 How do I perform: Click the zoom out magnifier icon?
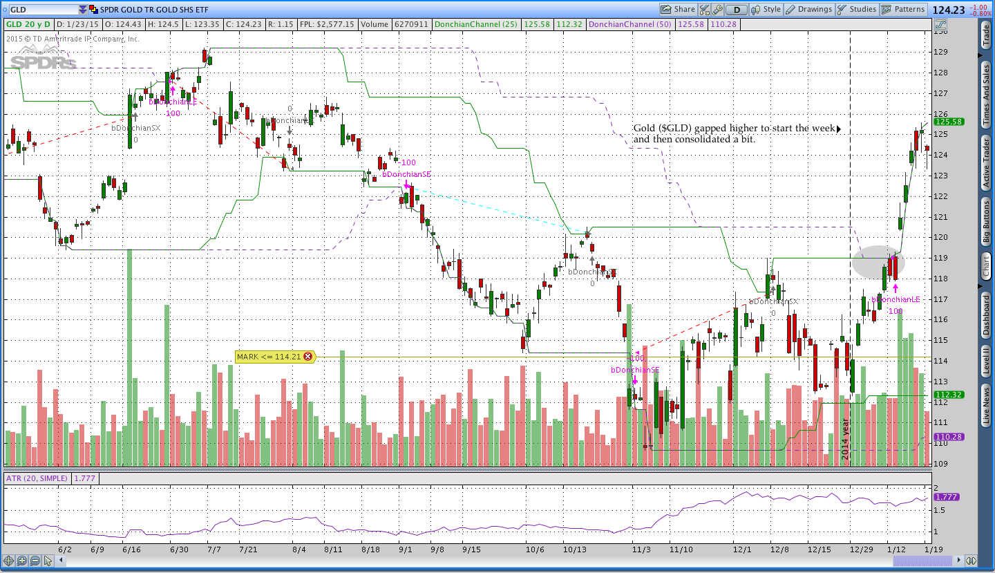[35, 561]
